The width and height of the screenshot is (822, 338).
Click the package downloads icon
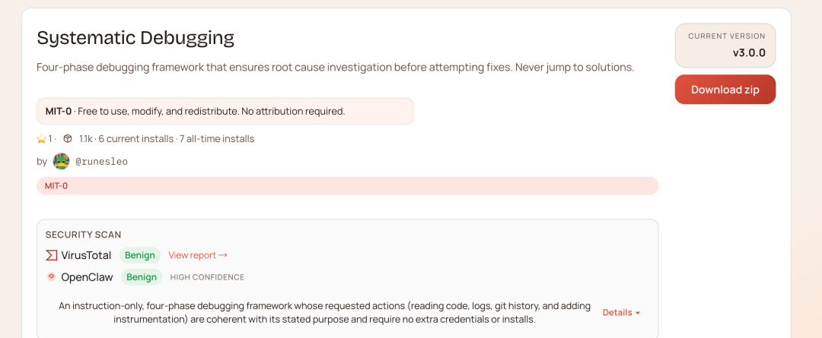(68, 139)
